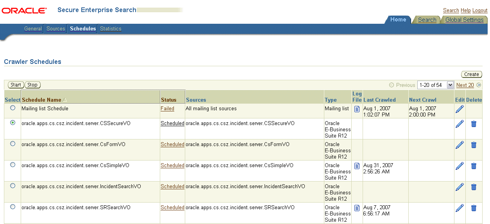
Task: Open the Statistics subtab
Action: (x=111, y=28)
